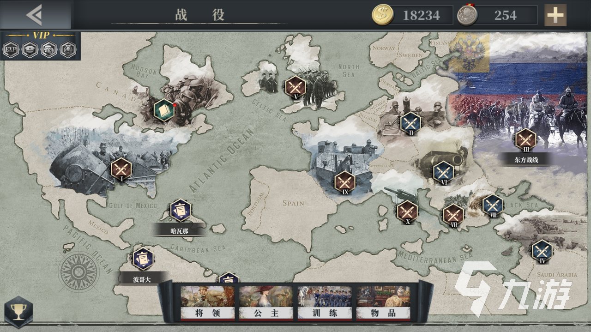591x332 pixels.
Task: Open campaign VIII marker near Black Sea
Action: 493,205
